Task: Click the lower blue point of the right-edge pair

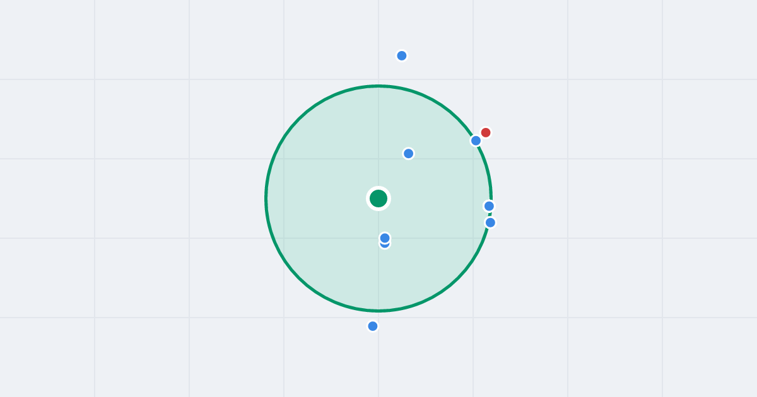Action: coord(490,222)
